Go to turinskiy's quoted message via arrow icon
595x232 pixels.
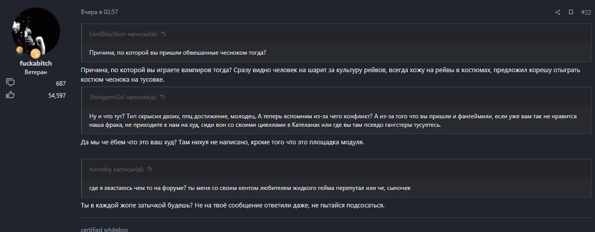pyautogui.click(x=150, y=169)
